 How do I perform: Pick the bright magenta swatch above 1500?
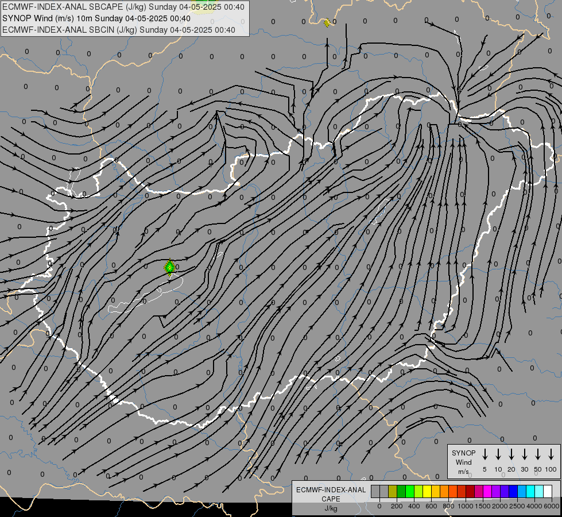pyautogui.click(x=487, y=491)
